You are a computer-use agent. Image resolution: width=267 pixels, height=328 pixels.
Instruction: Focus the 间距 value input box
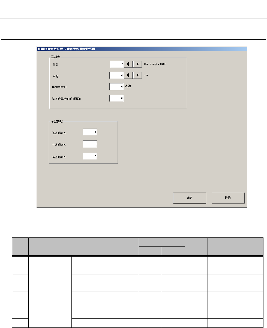(116, 75)
